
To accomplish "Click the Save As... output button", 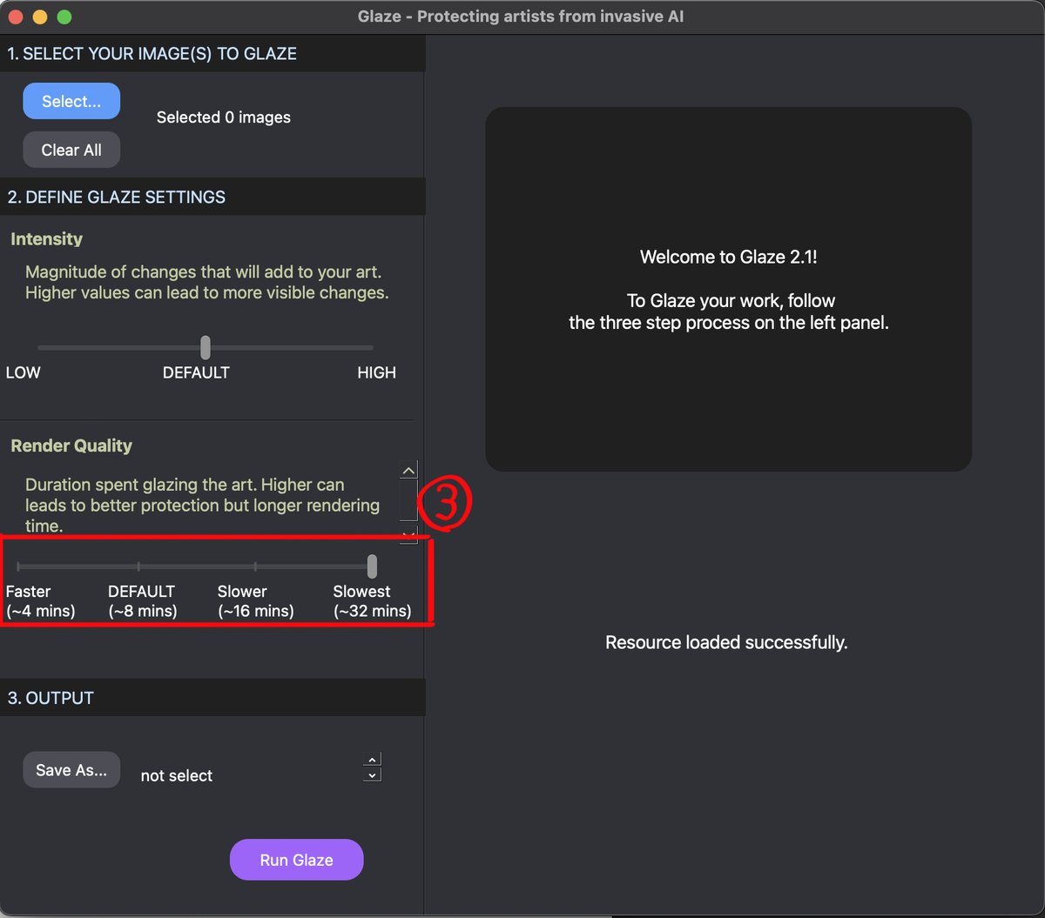I will click(x=71, y=770).
